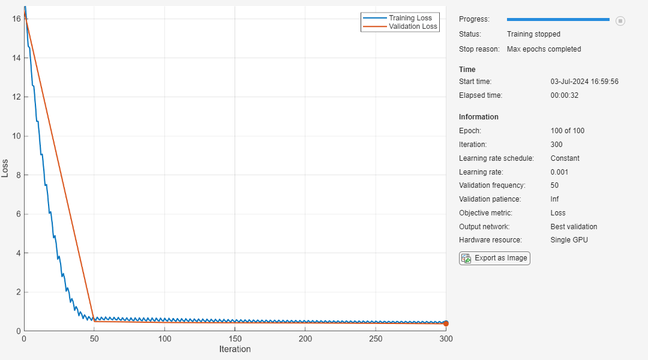Select the Elapsed time value 00:00:32
The image size is (648, 360).
(x=565, y=95)
